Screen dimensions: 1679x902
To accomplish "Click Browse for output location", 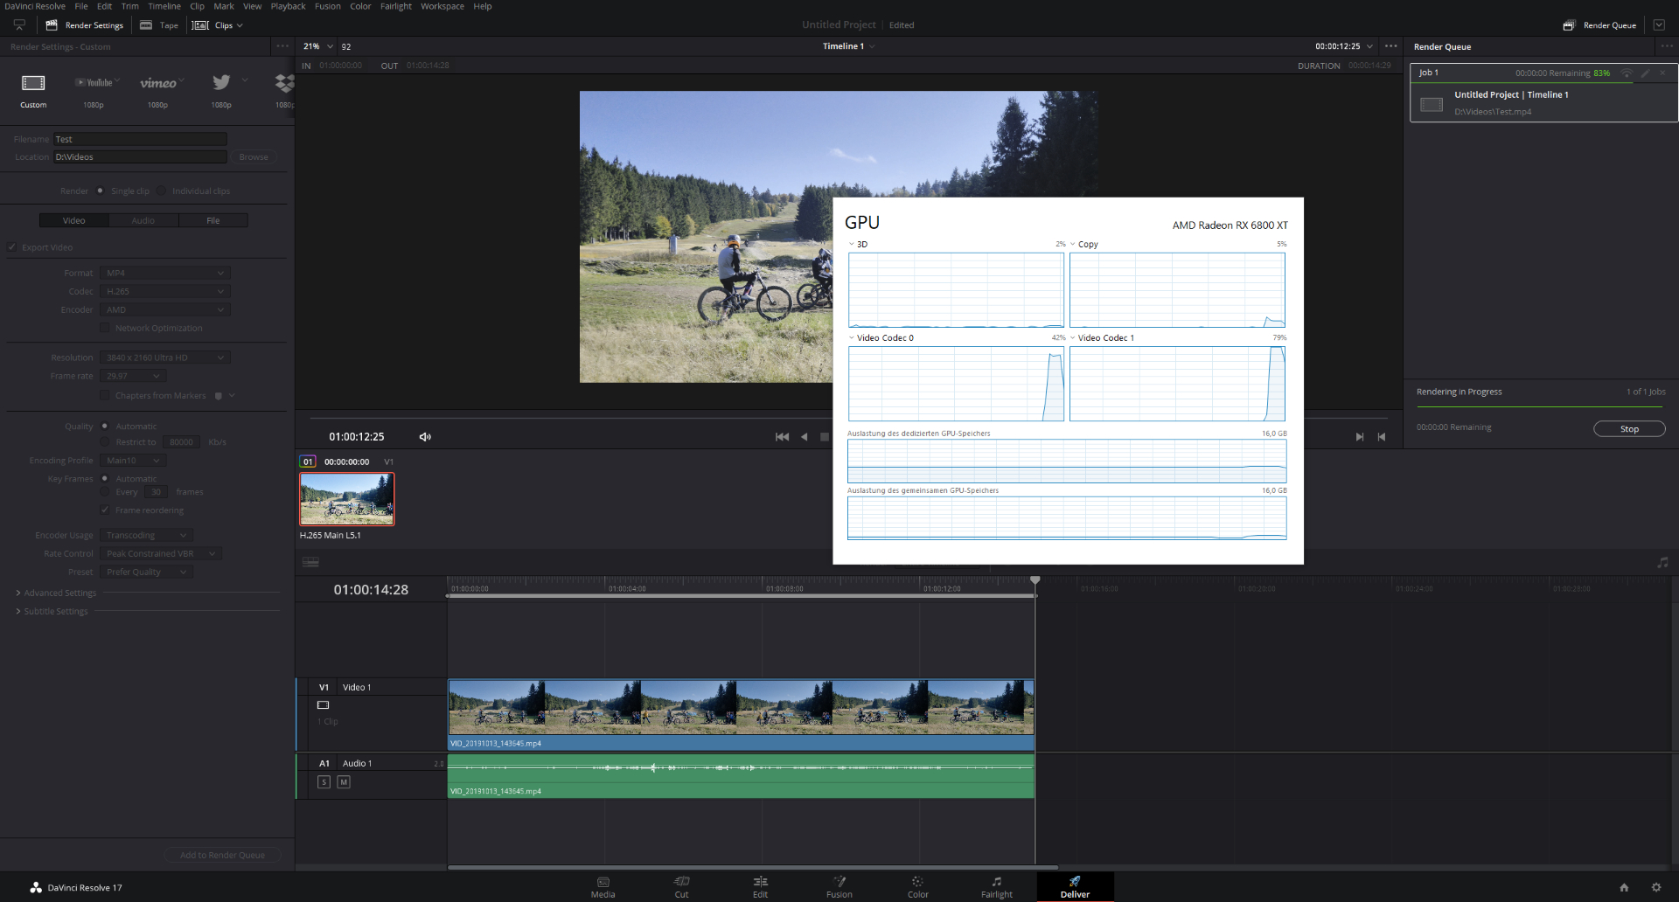I will (x=254, y=157).
